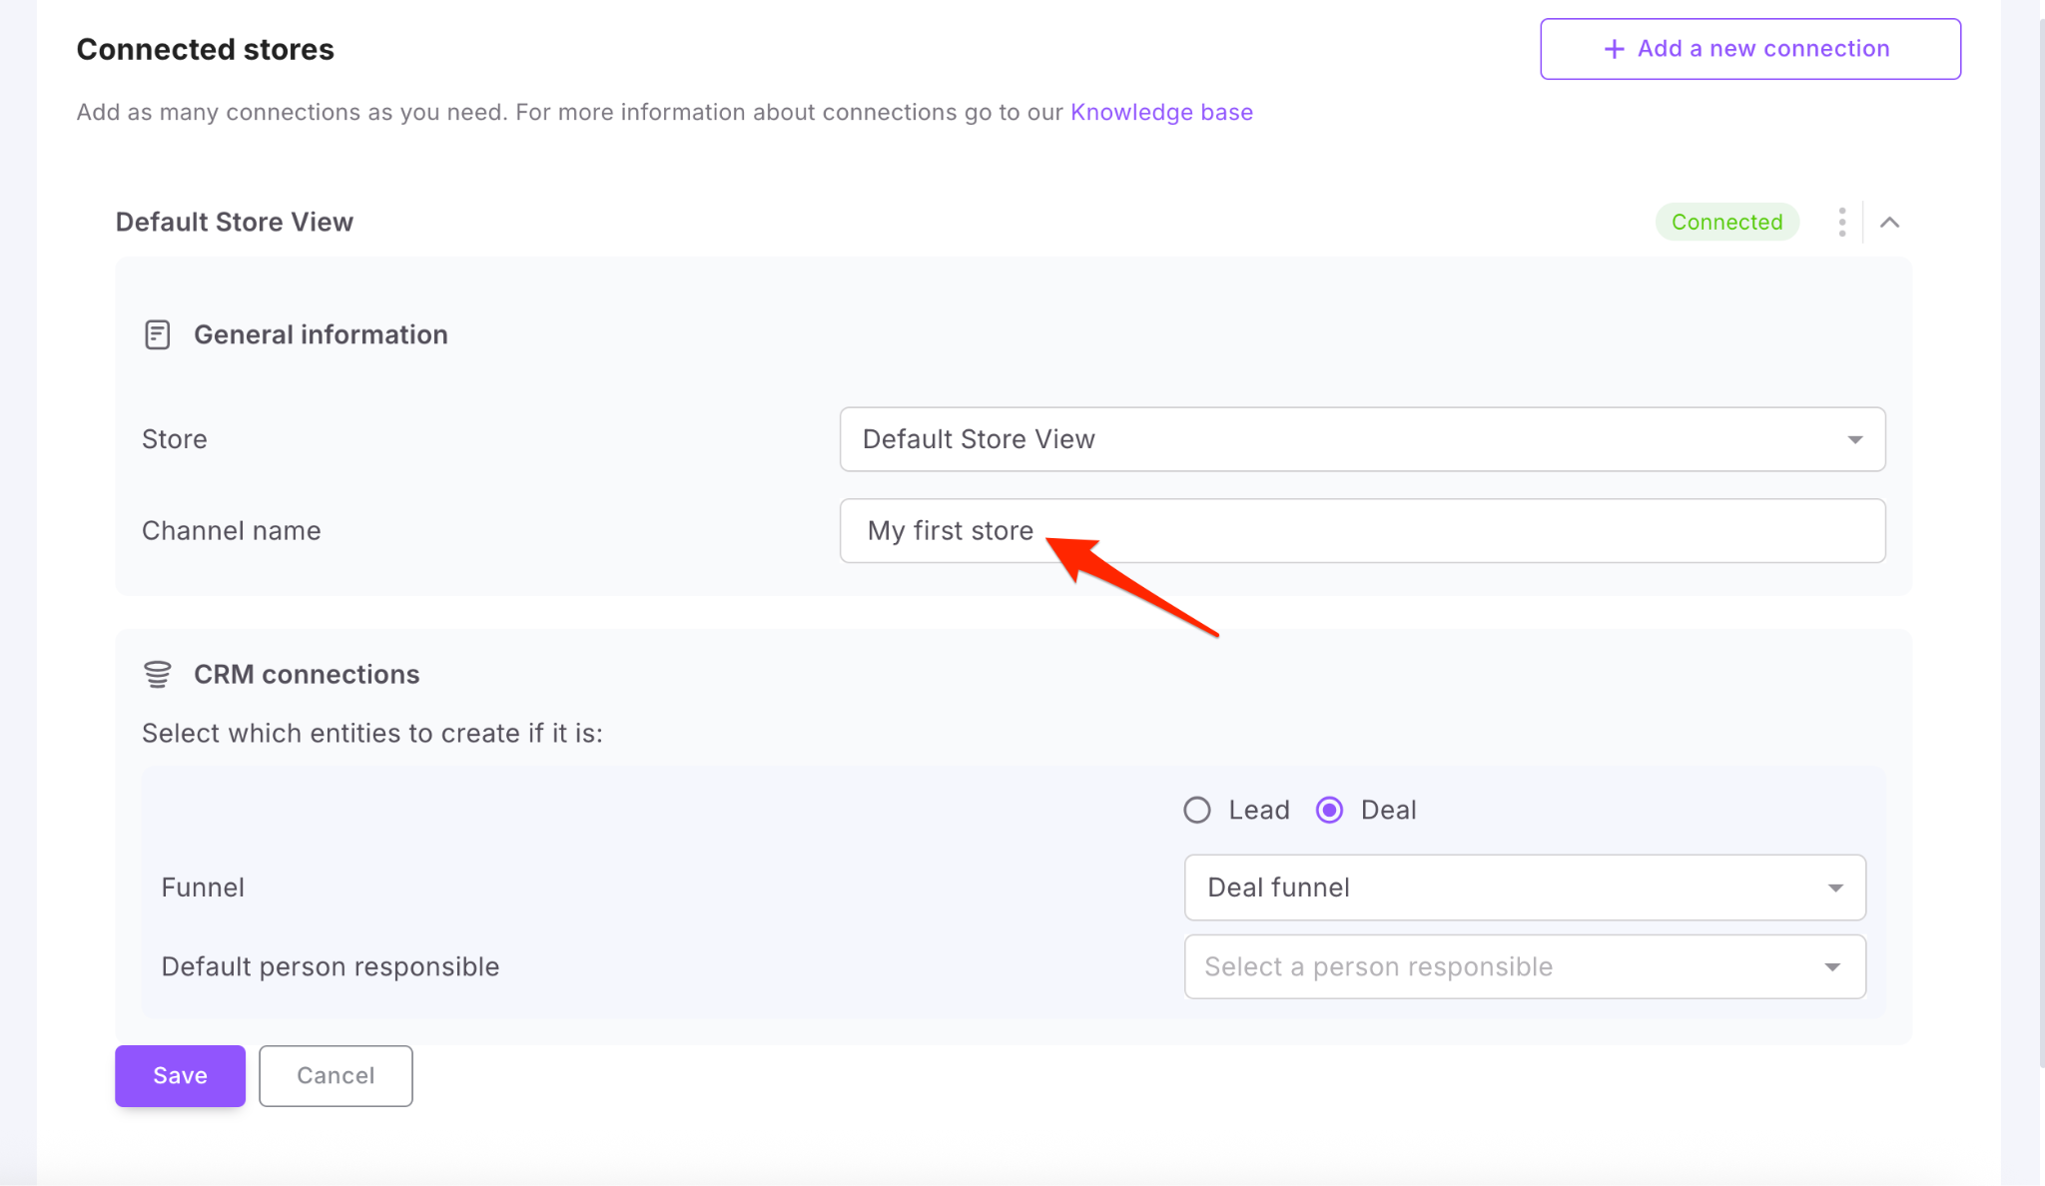This screenshot has width=2045, height=1186.
Task: Click the plus icon in Add connection
Action: pos(1614,49)
